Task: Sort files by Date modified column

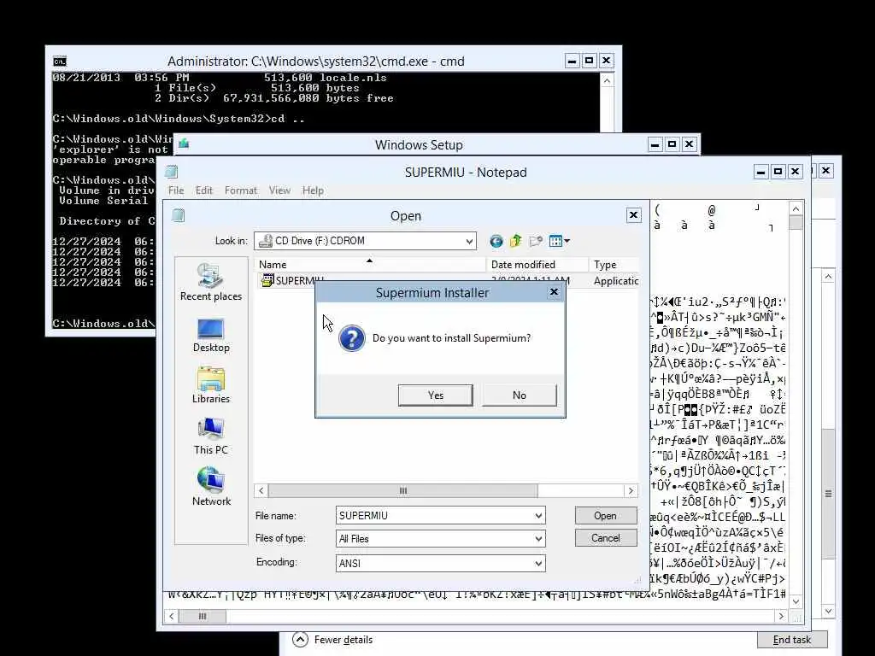Action: (537, 265)
